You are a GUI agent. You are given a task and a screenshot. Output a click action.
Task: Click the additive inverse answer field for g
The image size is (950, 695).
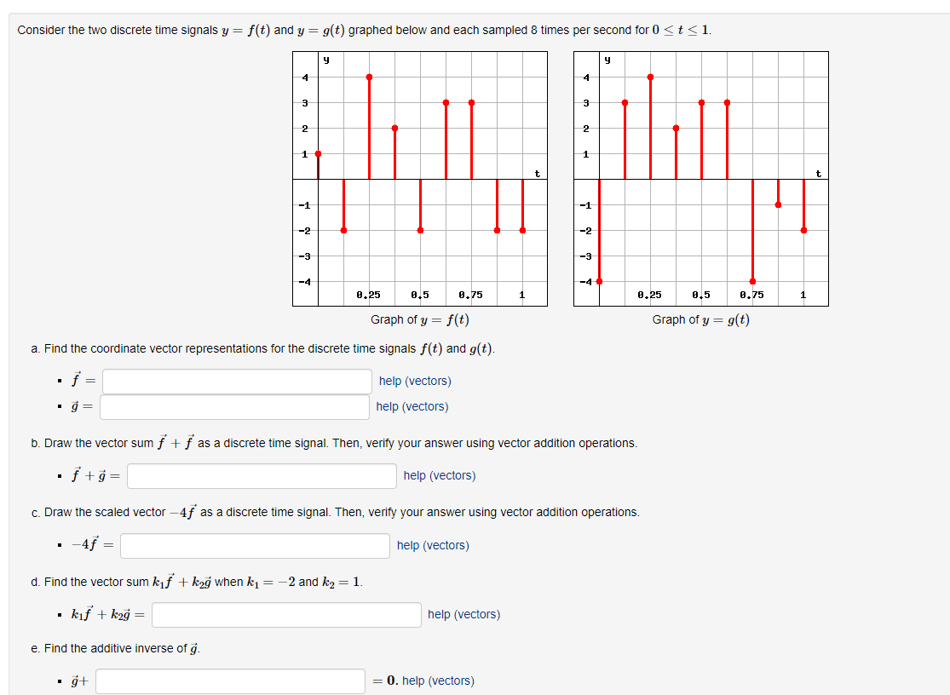pos(230,681)
